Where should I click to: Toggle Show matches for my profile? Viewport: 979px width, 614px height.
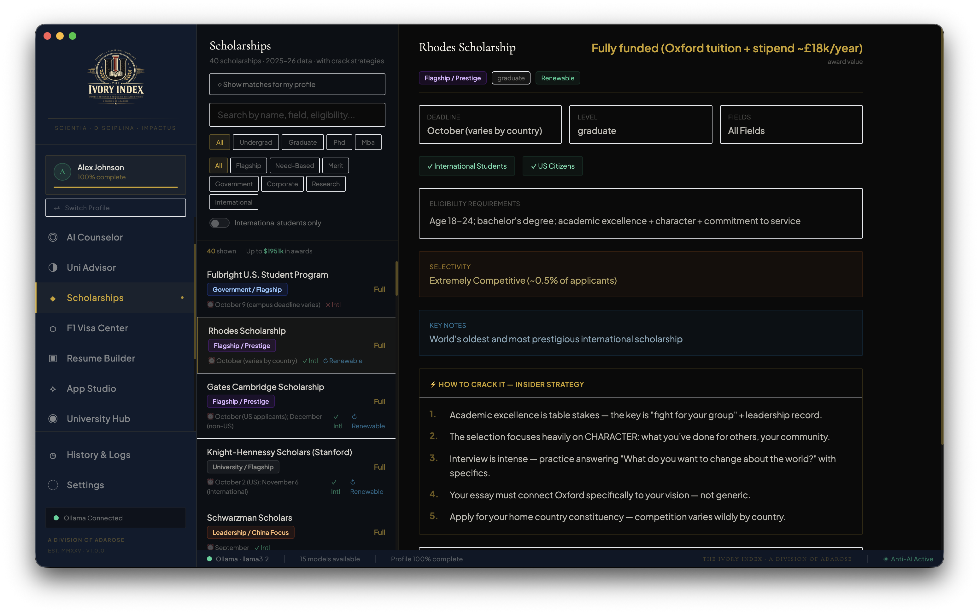coord(297,84)
